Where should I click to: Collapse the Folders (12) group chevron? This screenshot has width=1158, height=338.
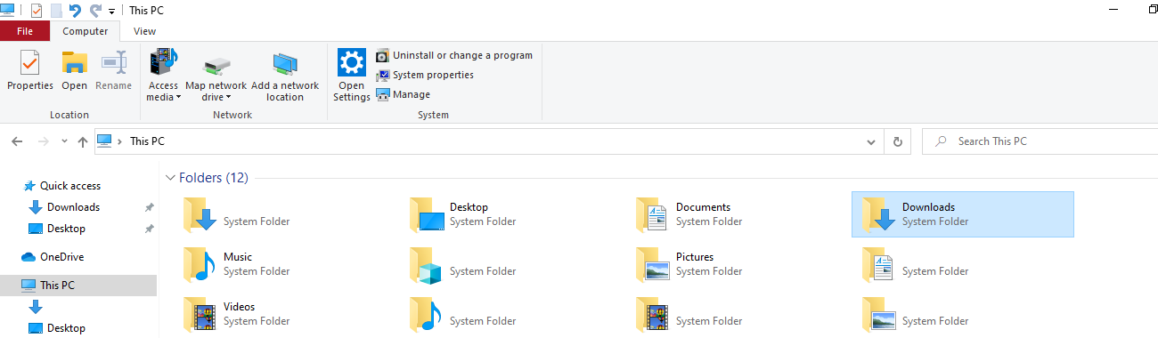click(x=171, y=178)
